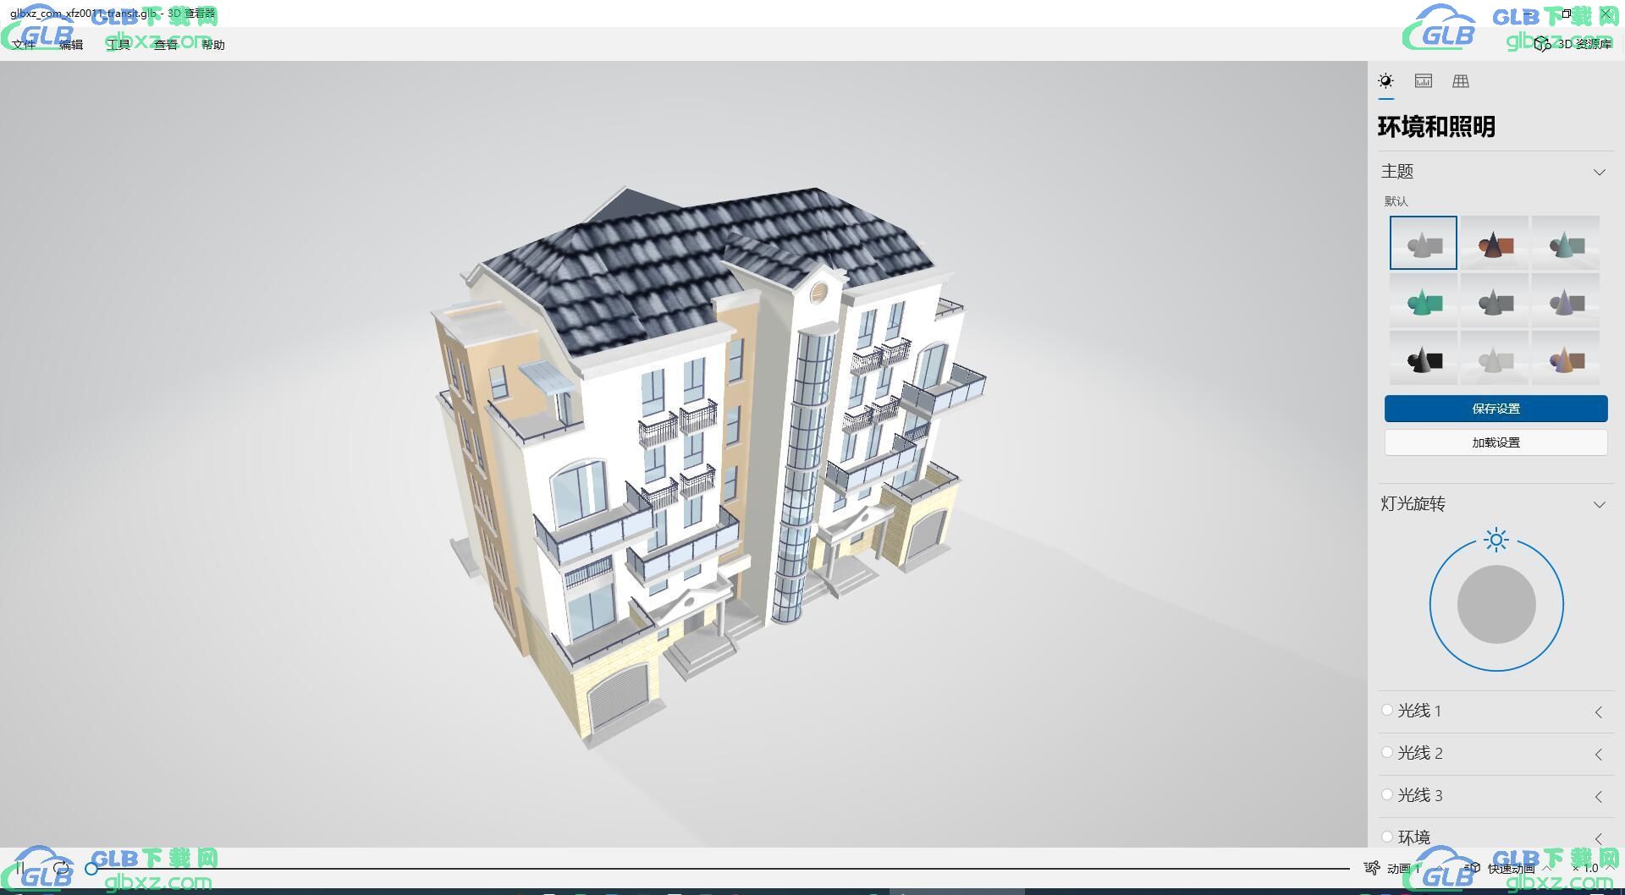The width and height of the screenshot is (1625, 895).
Task: Select the orange-brown theme thumbnail
Action: coord(1495,243)
